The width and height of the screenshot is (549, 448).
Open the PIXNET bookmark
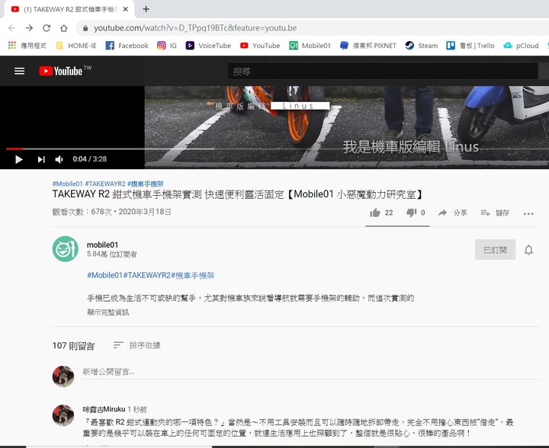coord(368,46)
